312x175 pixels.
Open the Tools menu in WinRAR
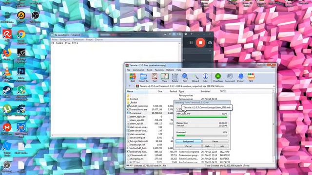pyautogui.click(x=150, y=70)
